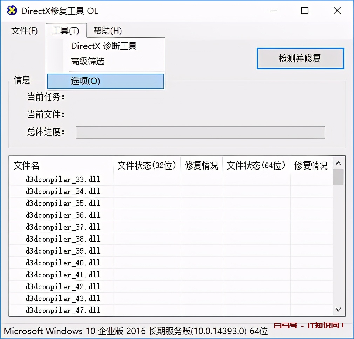Click the scrollbar up arrow
Image resolution: width=354 pixels, height=339 pixels.
338,163
